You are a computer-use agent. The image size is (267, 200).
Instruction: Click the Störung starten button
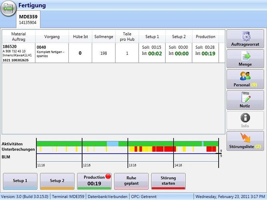(x=168, y=181)
